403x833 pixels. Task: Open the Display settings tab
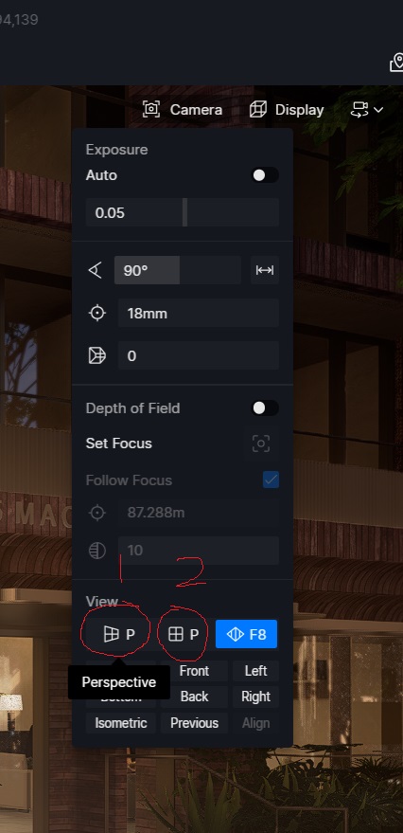[287, 110]
